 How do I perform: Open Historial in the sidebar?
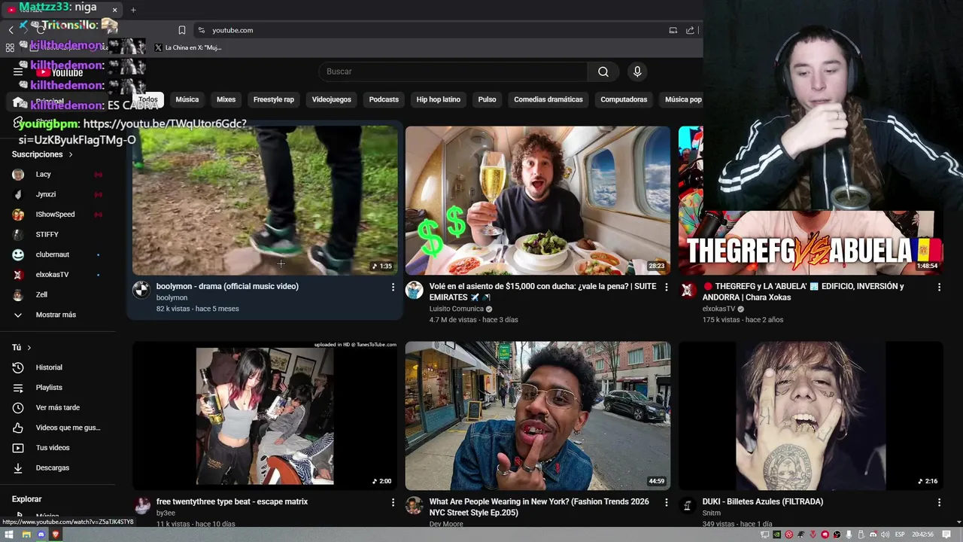(x=57, y=367)
